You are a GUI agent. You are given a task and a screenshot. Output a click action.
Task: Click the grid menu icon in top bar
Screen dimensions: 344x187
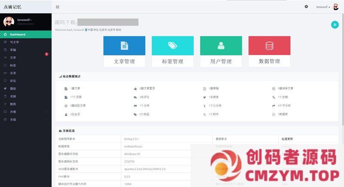point(58,7)
